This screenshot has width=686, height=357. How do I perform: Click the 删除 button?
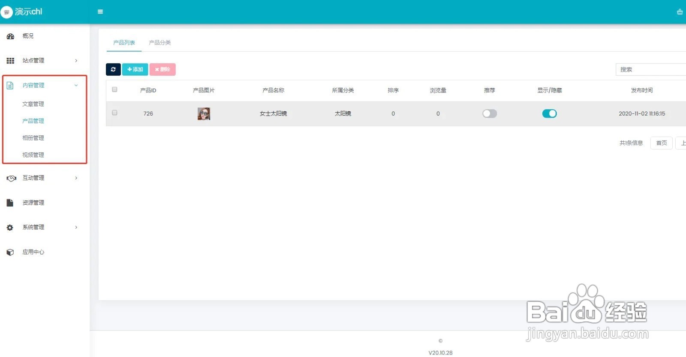coord(162,69)
